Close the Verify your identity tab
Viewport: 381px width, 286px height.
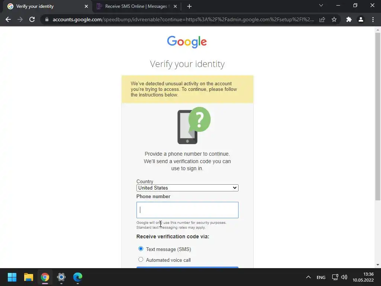[x=86, y=6]
